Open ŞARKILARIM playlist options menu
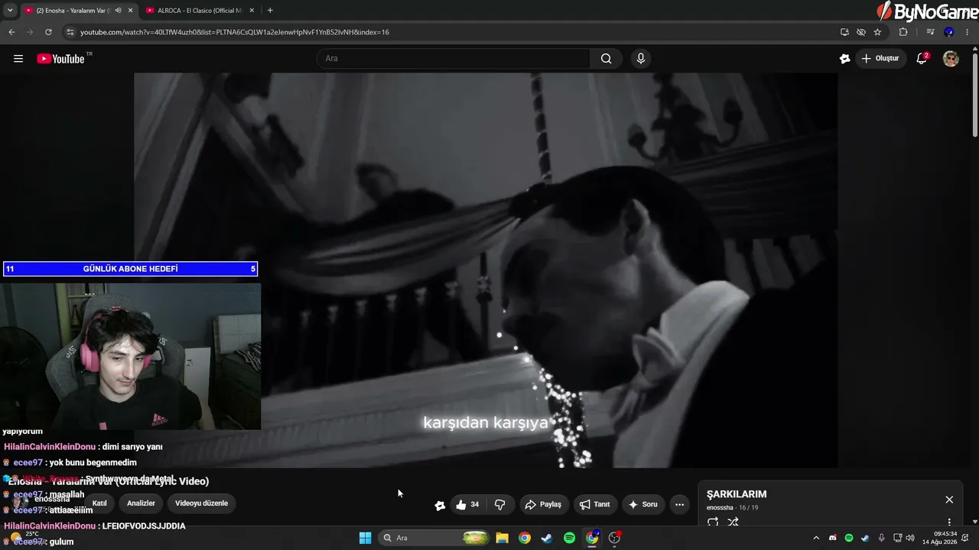979x550 pixels. pos(949,522)
